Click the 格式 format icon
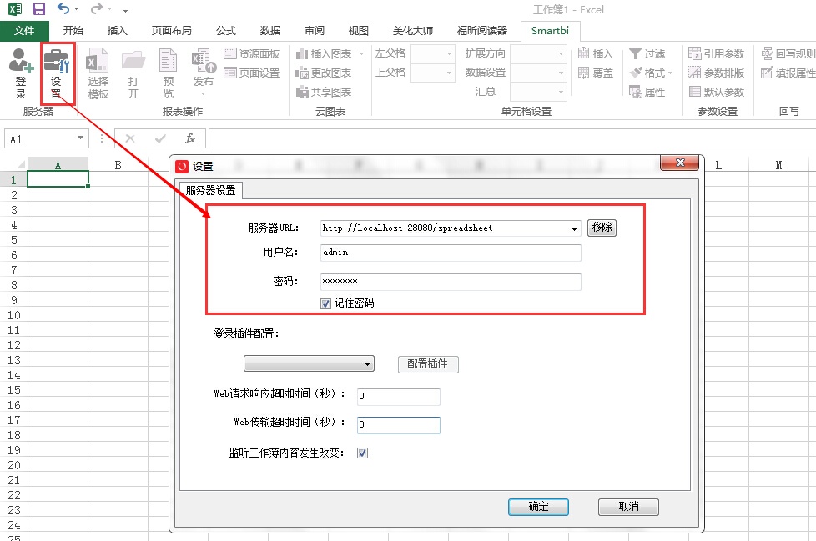816x541 pixels. tap(651, 73)
